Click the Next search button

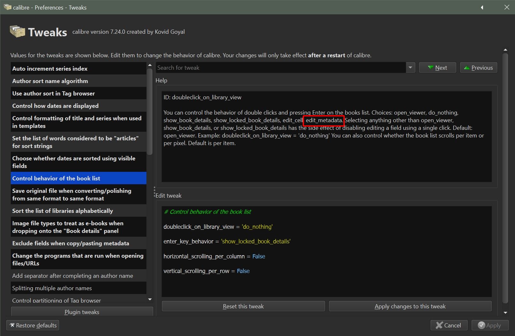437,67
